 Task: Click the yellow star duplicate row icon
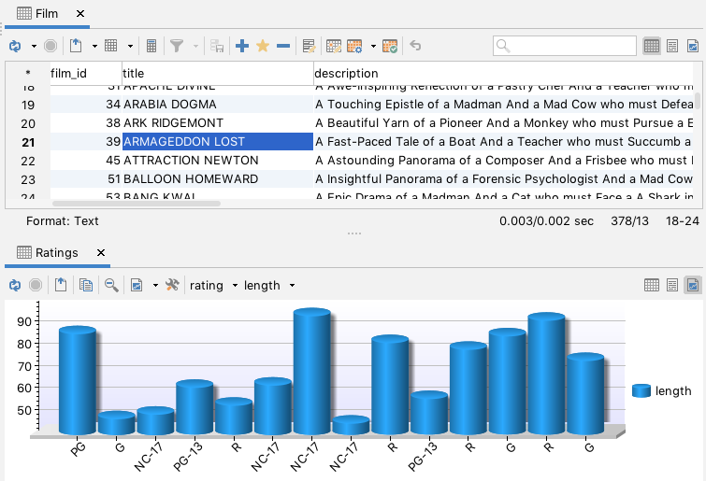(263, 46)
